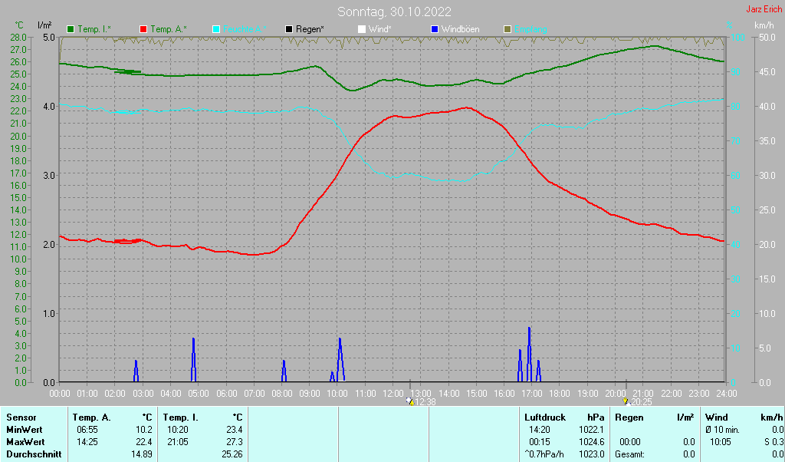Click the 1024.6 pressure maximum value

[591, 443]
